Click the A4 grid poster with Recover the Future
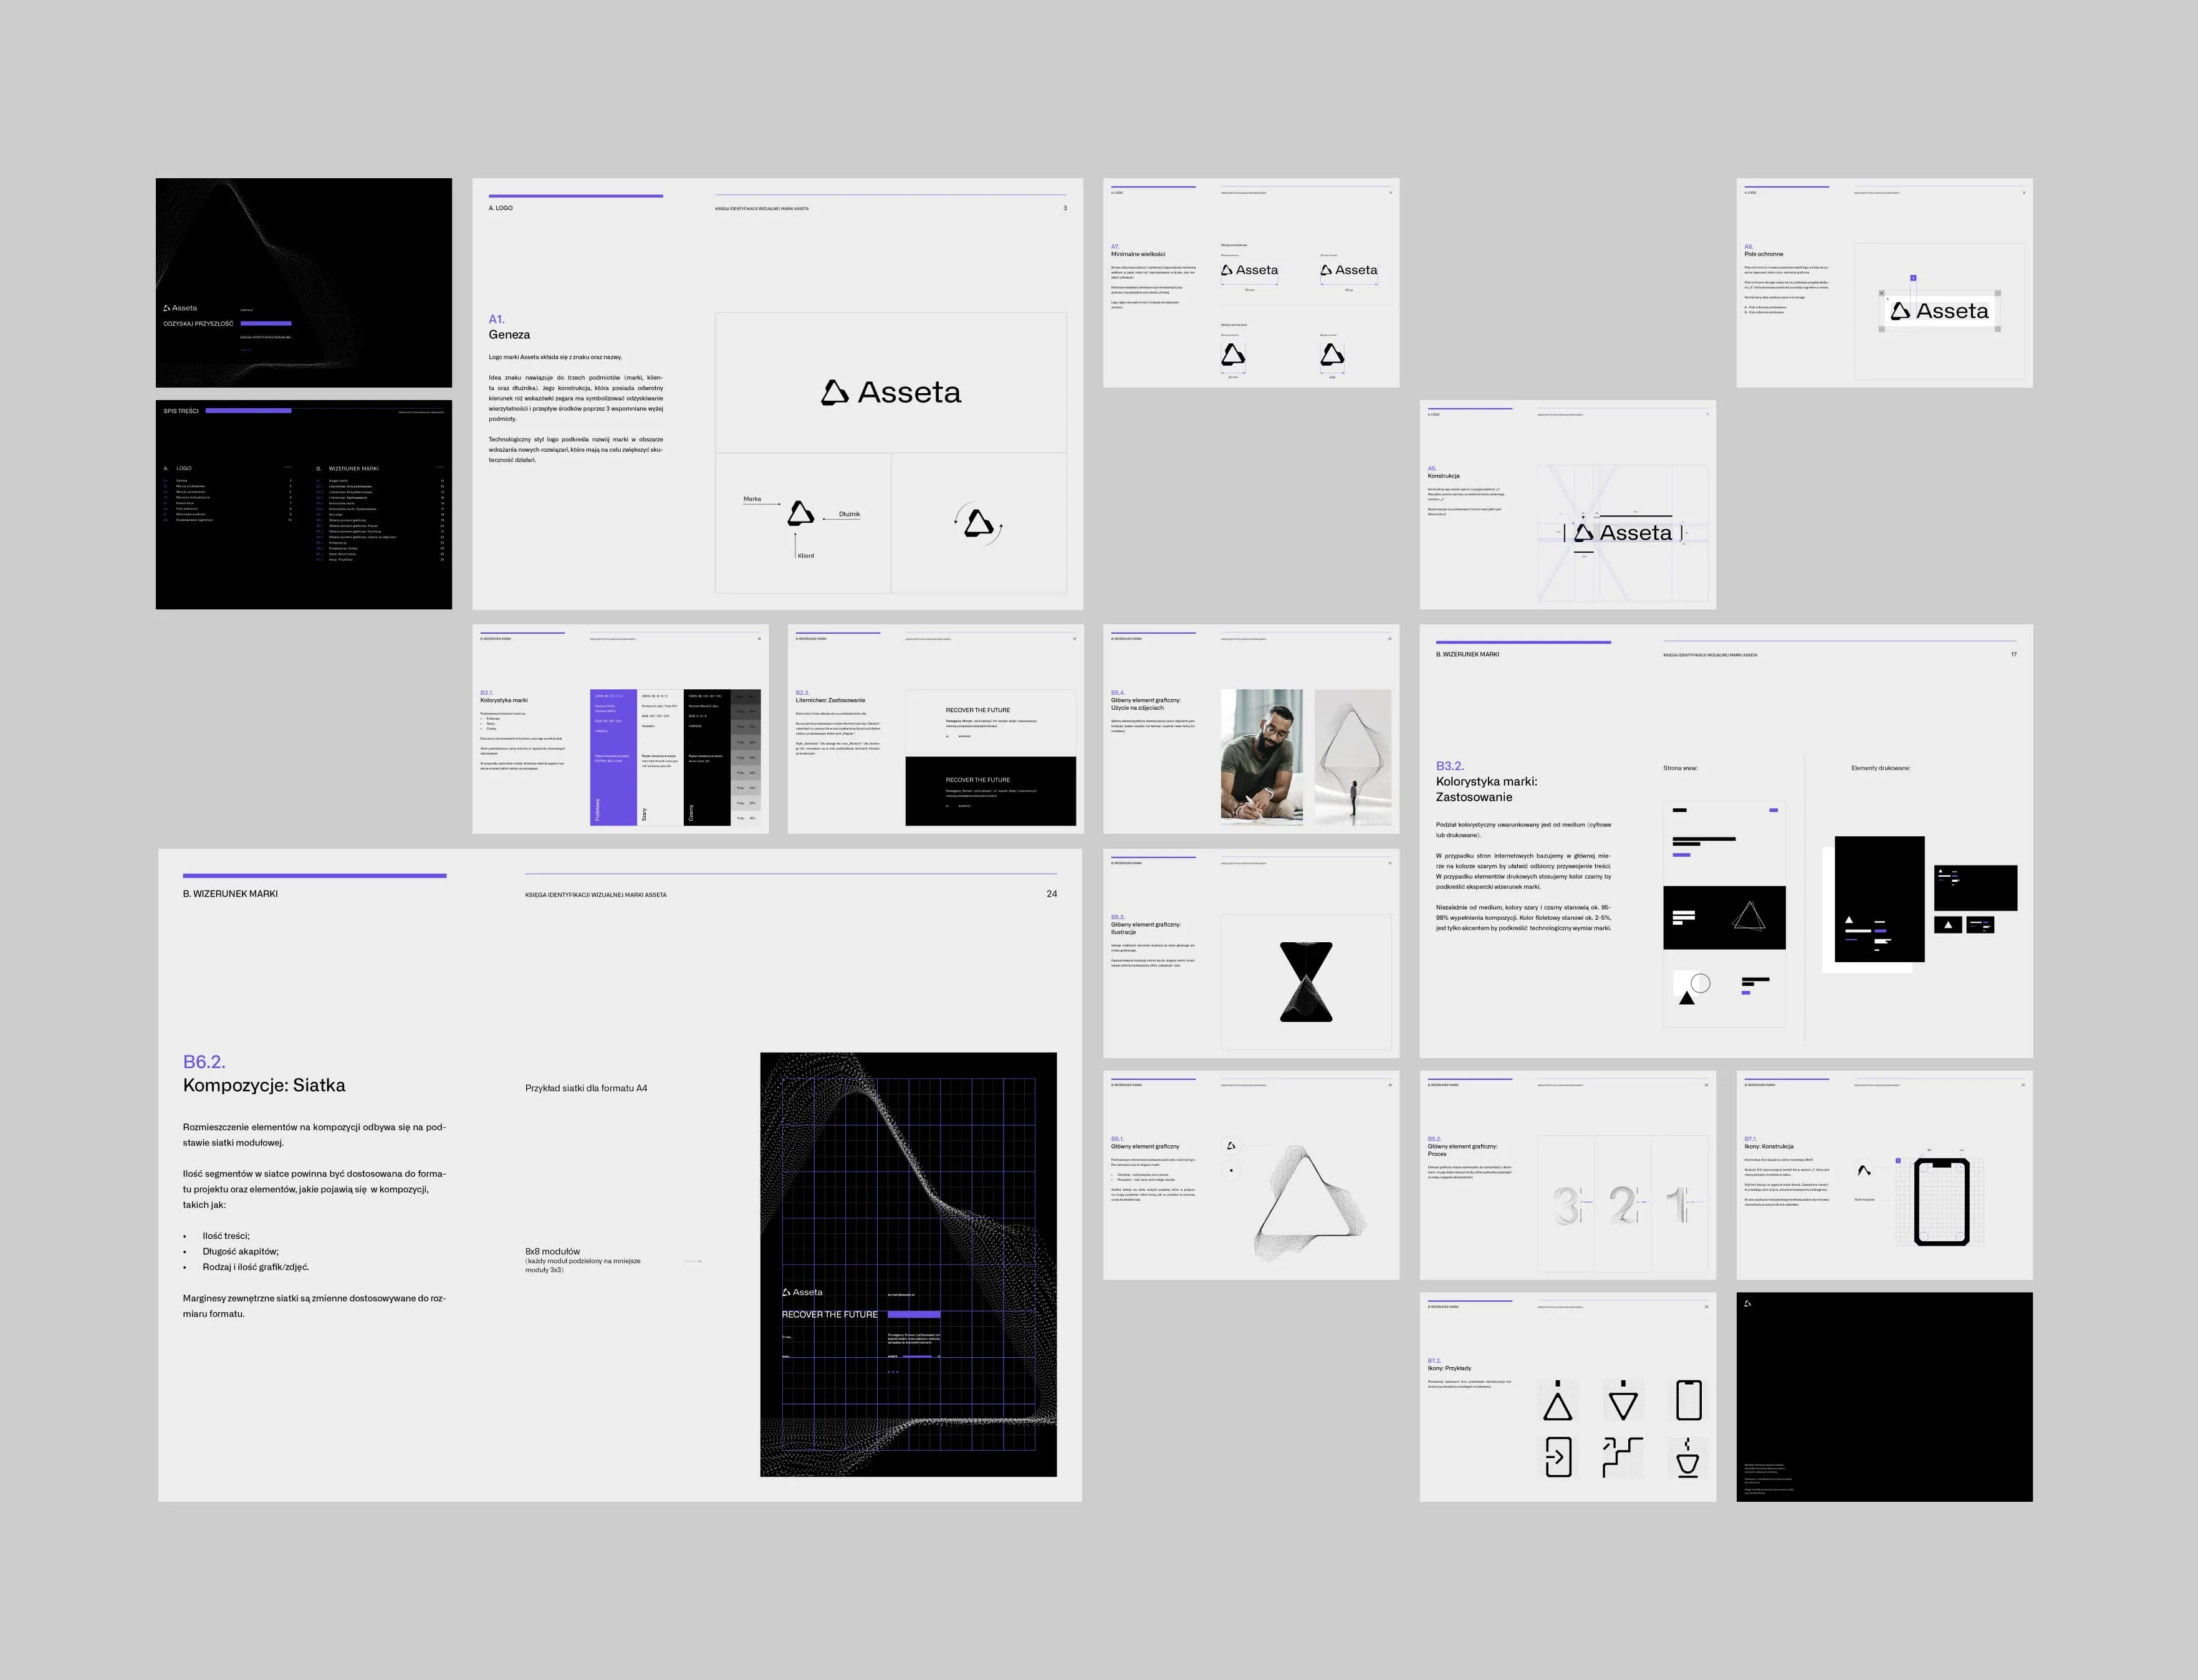The width and height of the screenshot is (2198, 1680). [x=908, y=1264]
